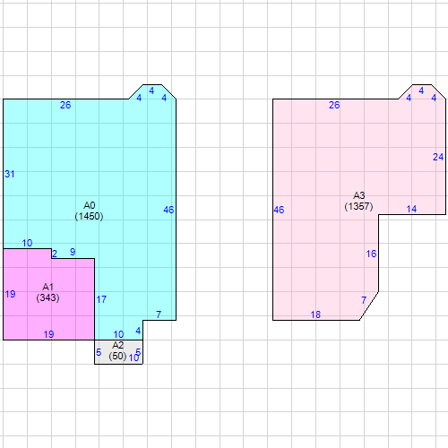448x448 pixels.
Task: Select the 4 on A0's right diagonal notch edge
Action: pyautogui.click(x=164, y=98)
